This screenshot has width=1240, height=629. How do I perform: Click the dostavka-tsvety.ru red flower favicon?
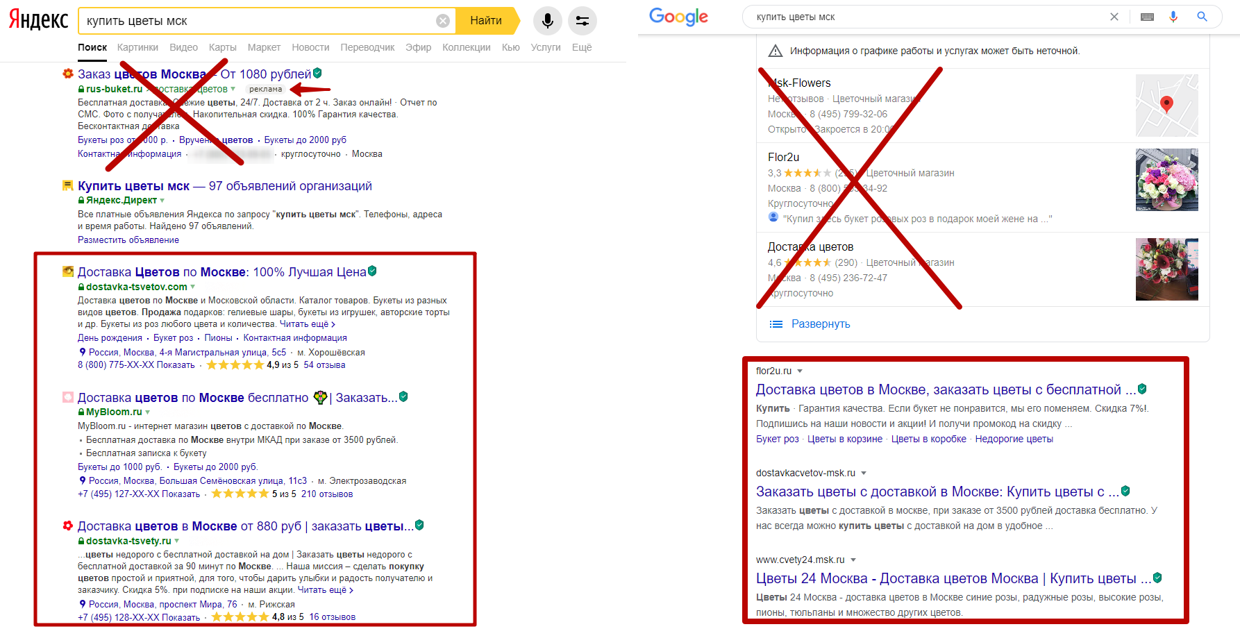coord(68,526)
